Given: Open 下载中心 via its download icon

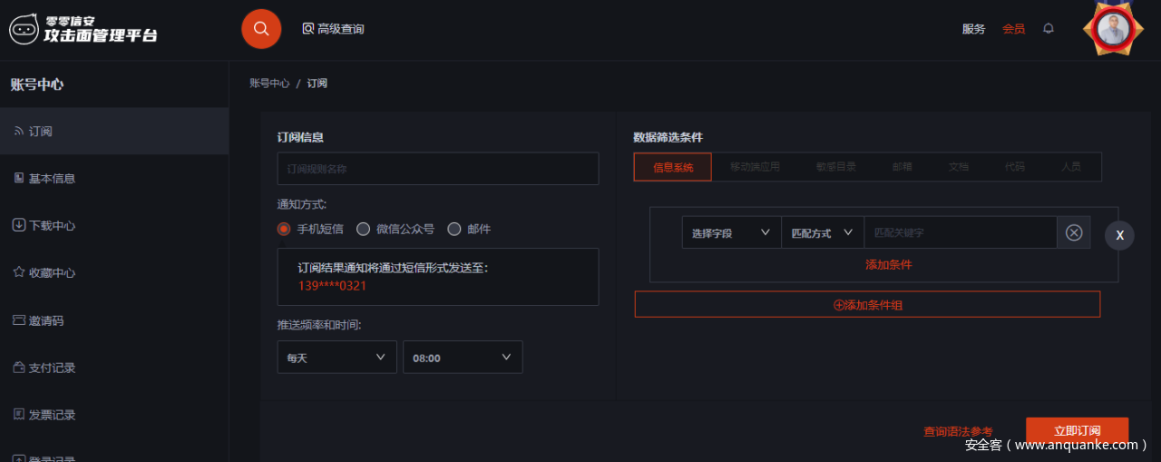Looking at the screenshot, I should (19, 225).
